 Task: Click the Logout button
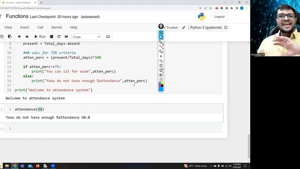pyautogui.click(x=219, y=17)
